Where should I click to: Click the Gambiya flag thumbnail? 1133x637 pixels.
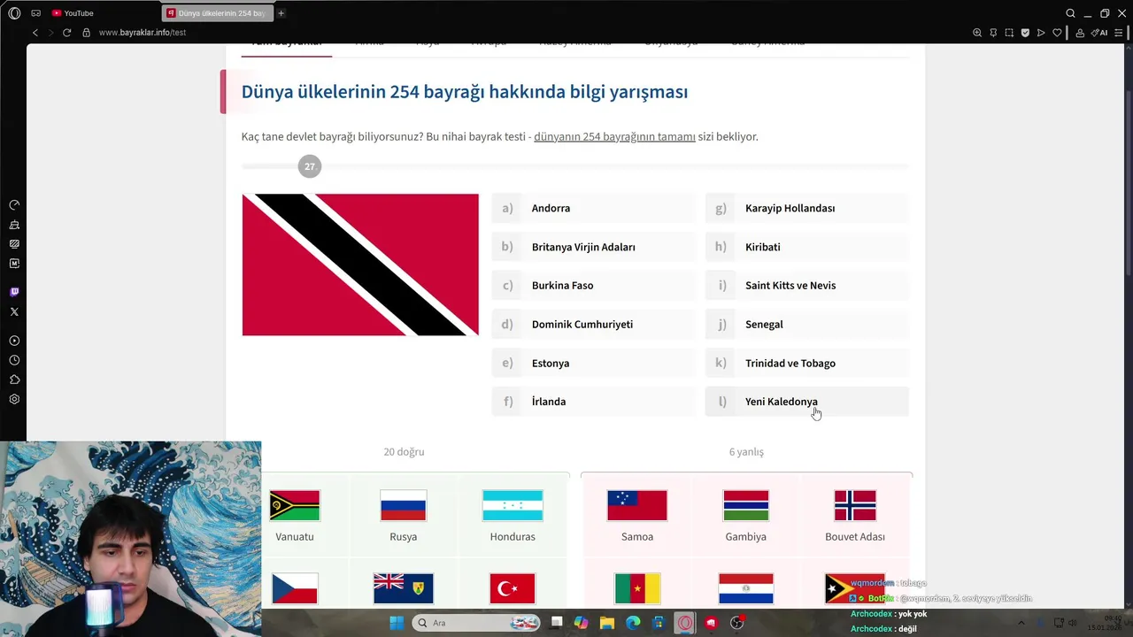click(746, 505)
